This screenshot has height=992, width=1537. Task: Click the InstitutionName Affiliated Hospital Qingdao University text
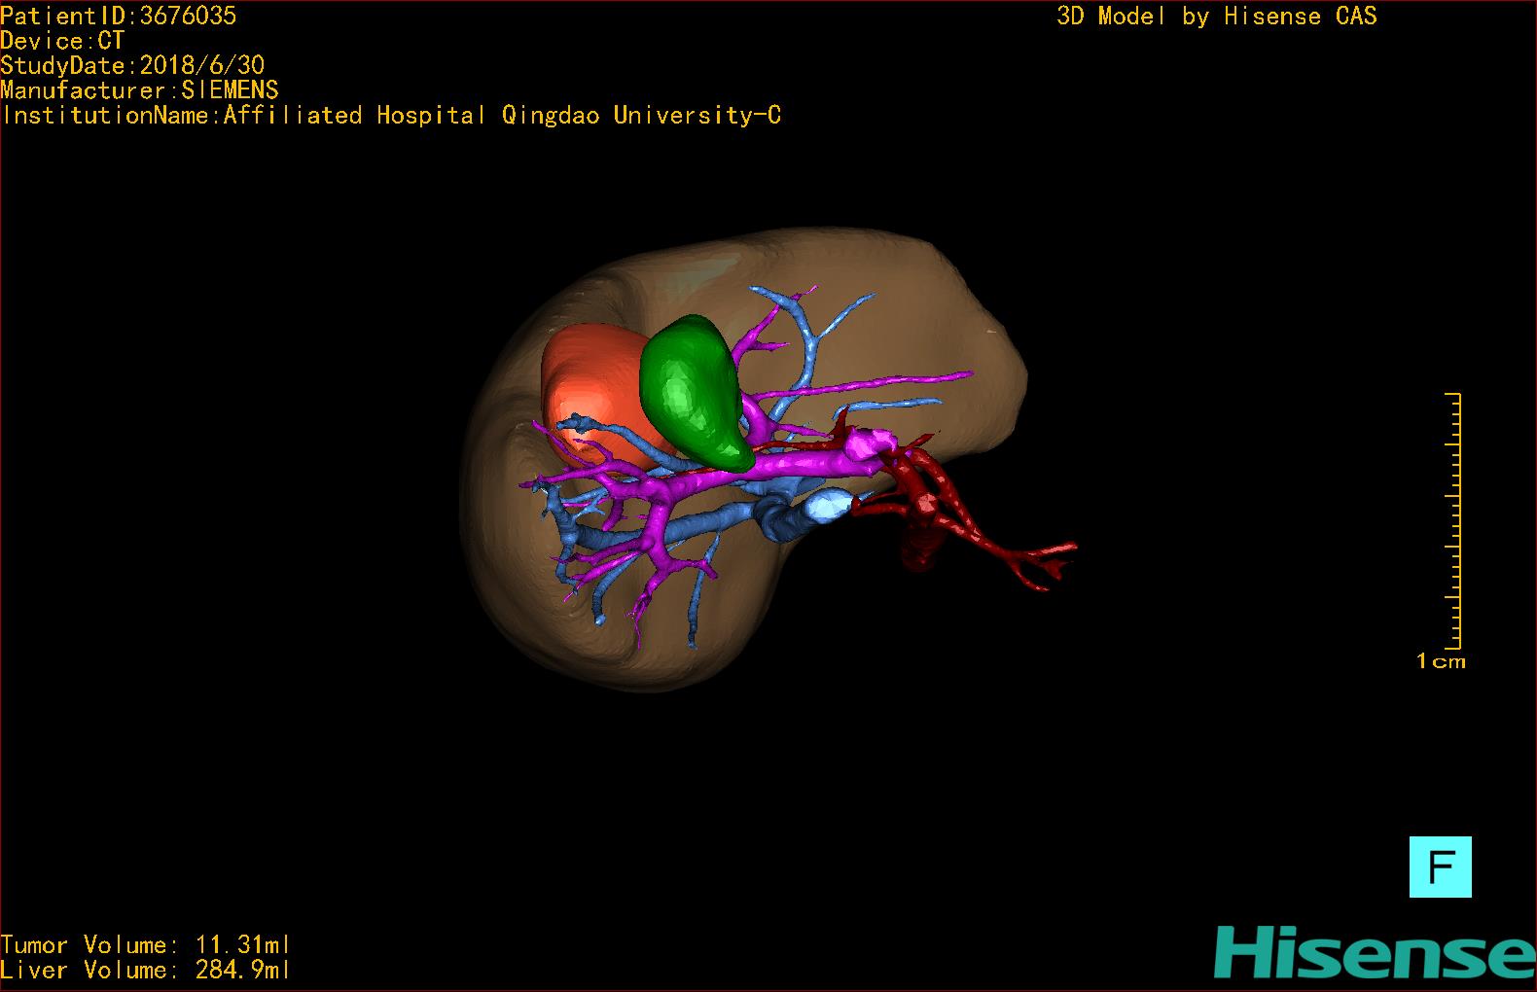click(391, 116)
